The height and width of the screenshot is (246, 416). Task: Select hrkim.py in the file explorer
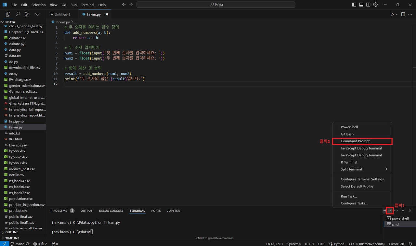tap(23, 127)
